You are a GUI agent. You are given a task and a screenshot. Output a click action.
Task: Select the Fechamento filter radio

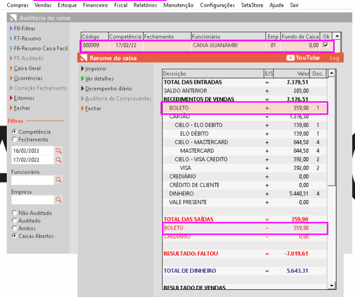click(15, 140)
